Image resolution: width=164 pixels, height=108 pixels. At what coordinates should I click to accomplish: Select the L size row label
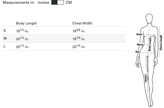pos(4,46)
